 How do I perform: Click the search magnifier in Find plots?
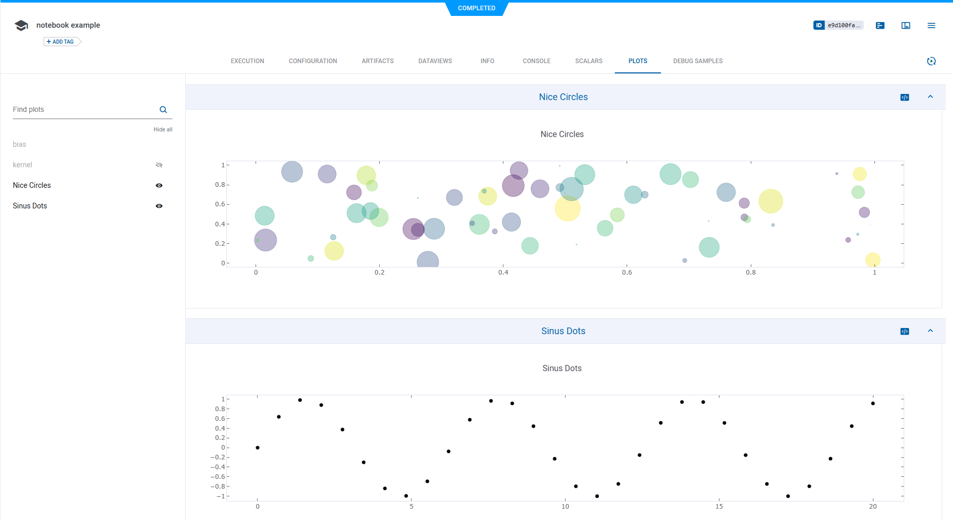163,110
